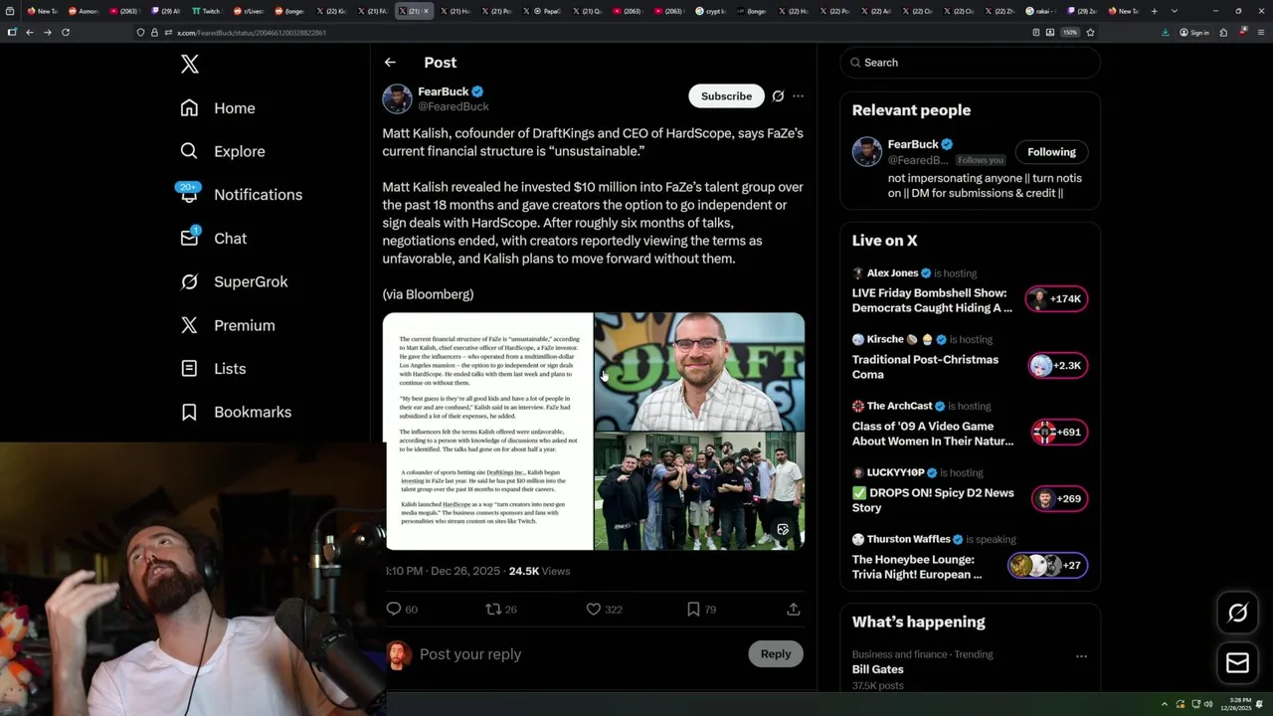Open a new browser tab with plus
The width and height of the screenshot is (1273, 716).
click(1154, 11)
